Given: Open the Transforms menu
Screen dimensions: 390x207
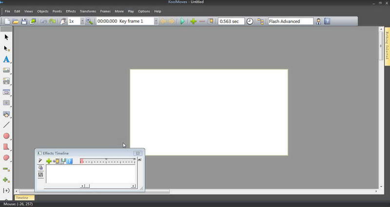Looking at the screenshot, I should coord(88,11).
